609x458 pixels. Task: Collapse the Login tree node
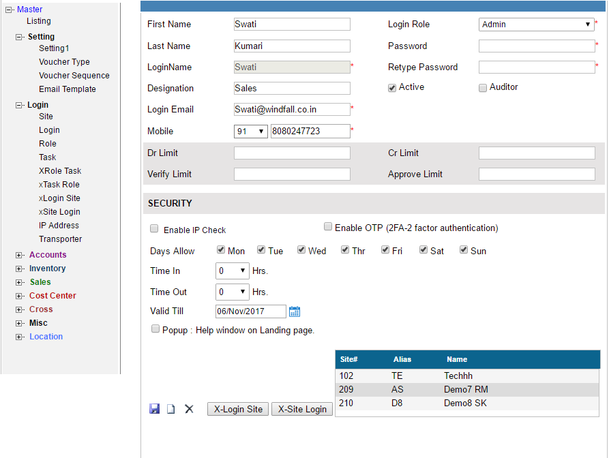(x=18, y=106)
